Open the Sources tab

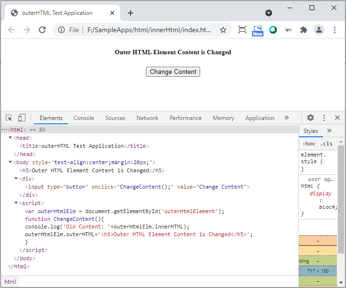coord(115,118)
